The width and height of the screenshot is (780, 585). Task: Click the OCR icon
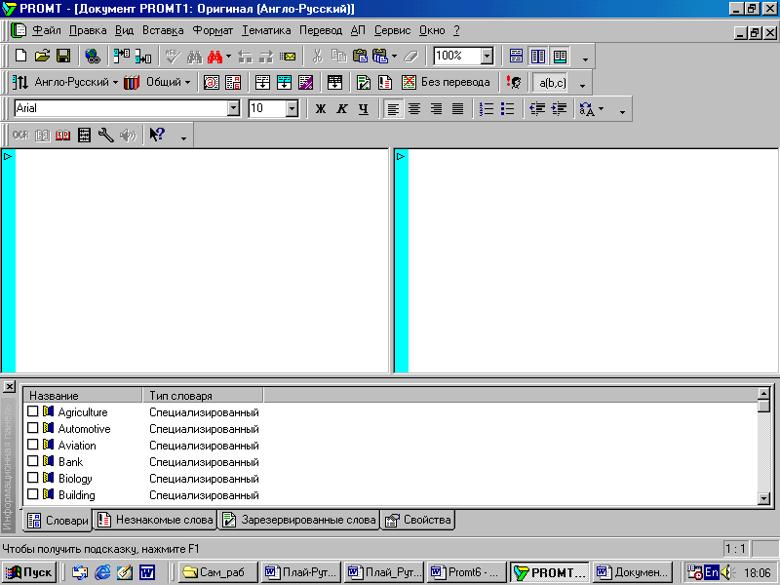coord(20,135)
